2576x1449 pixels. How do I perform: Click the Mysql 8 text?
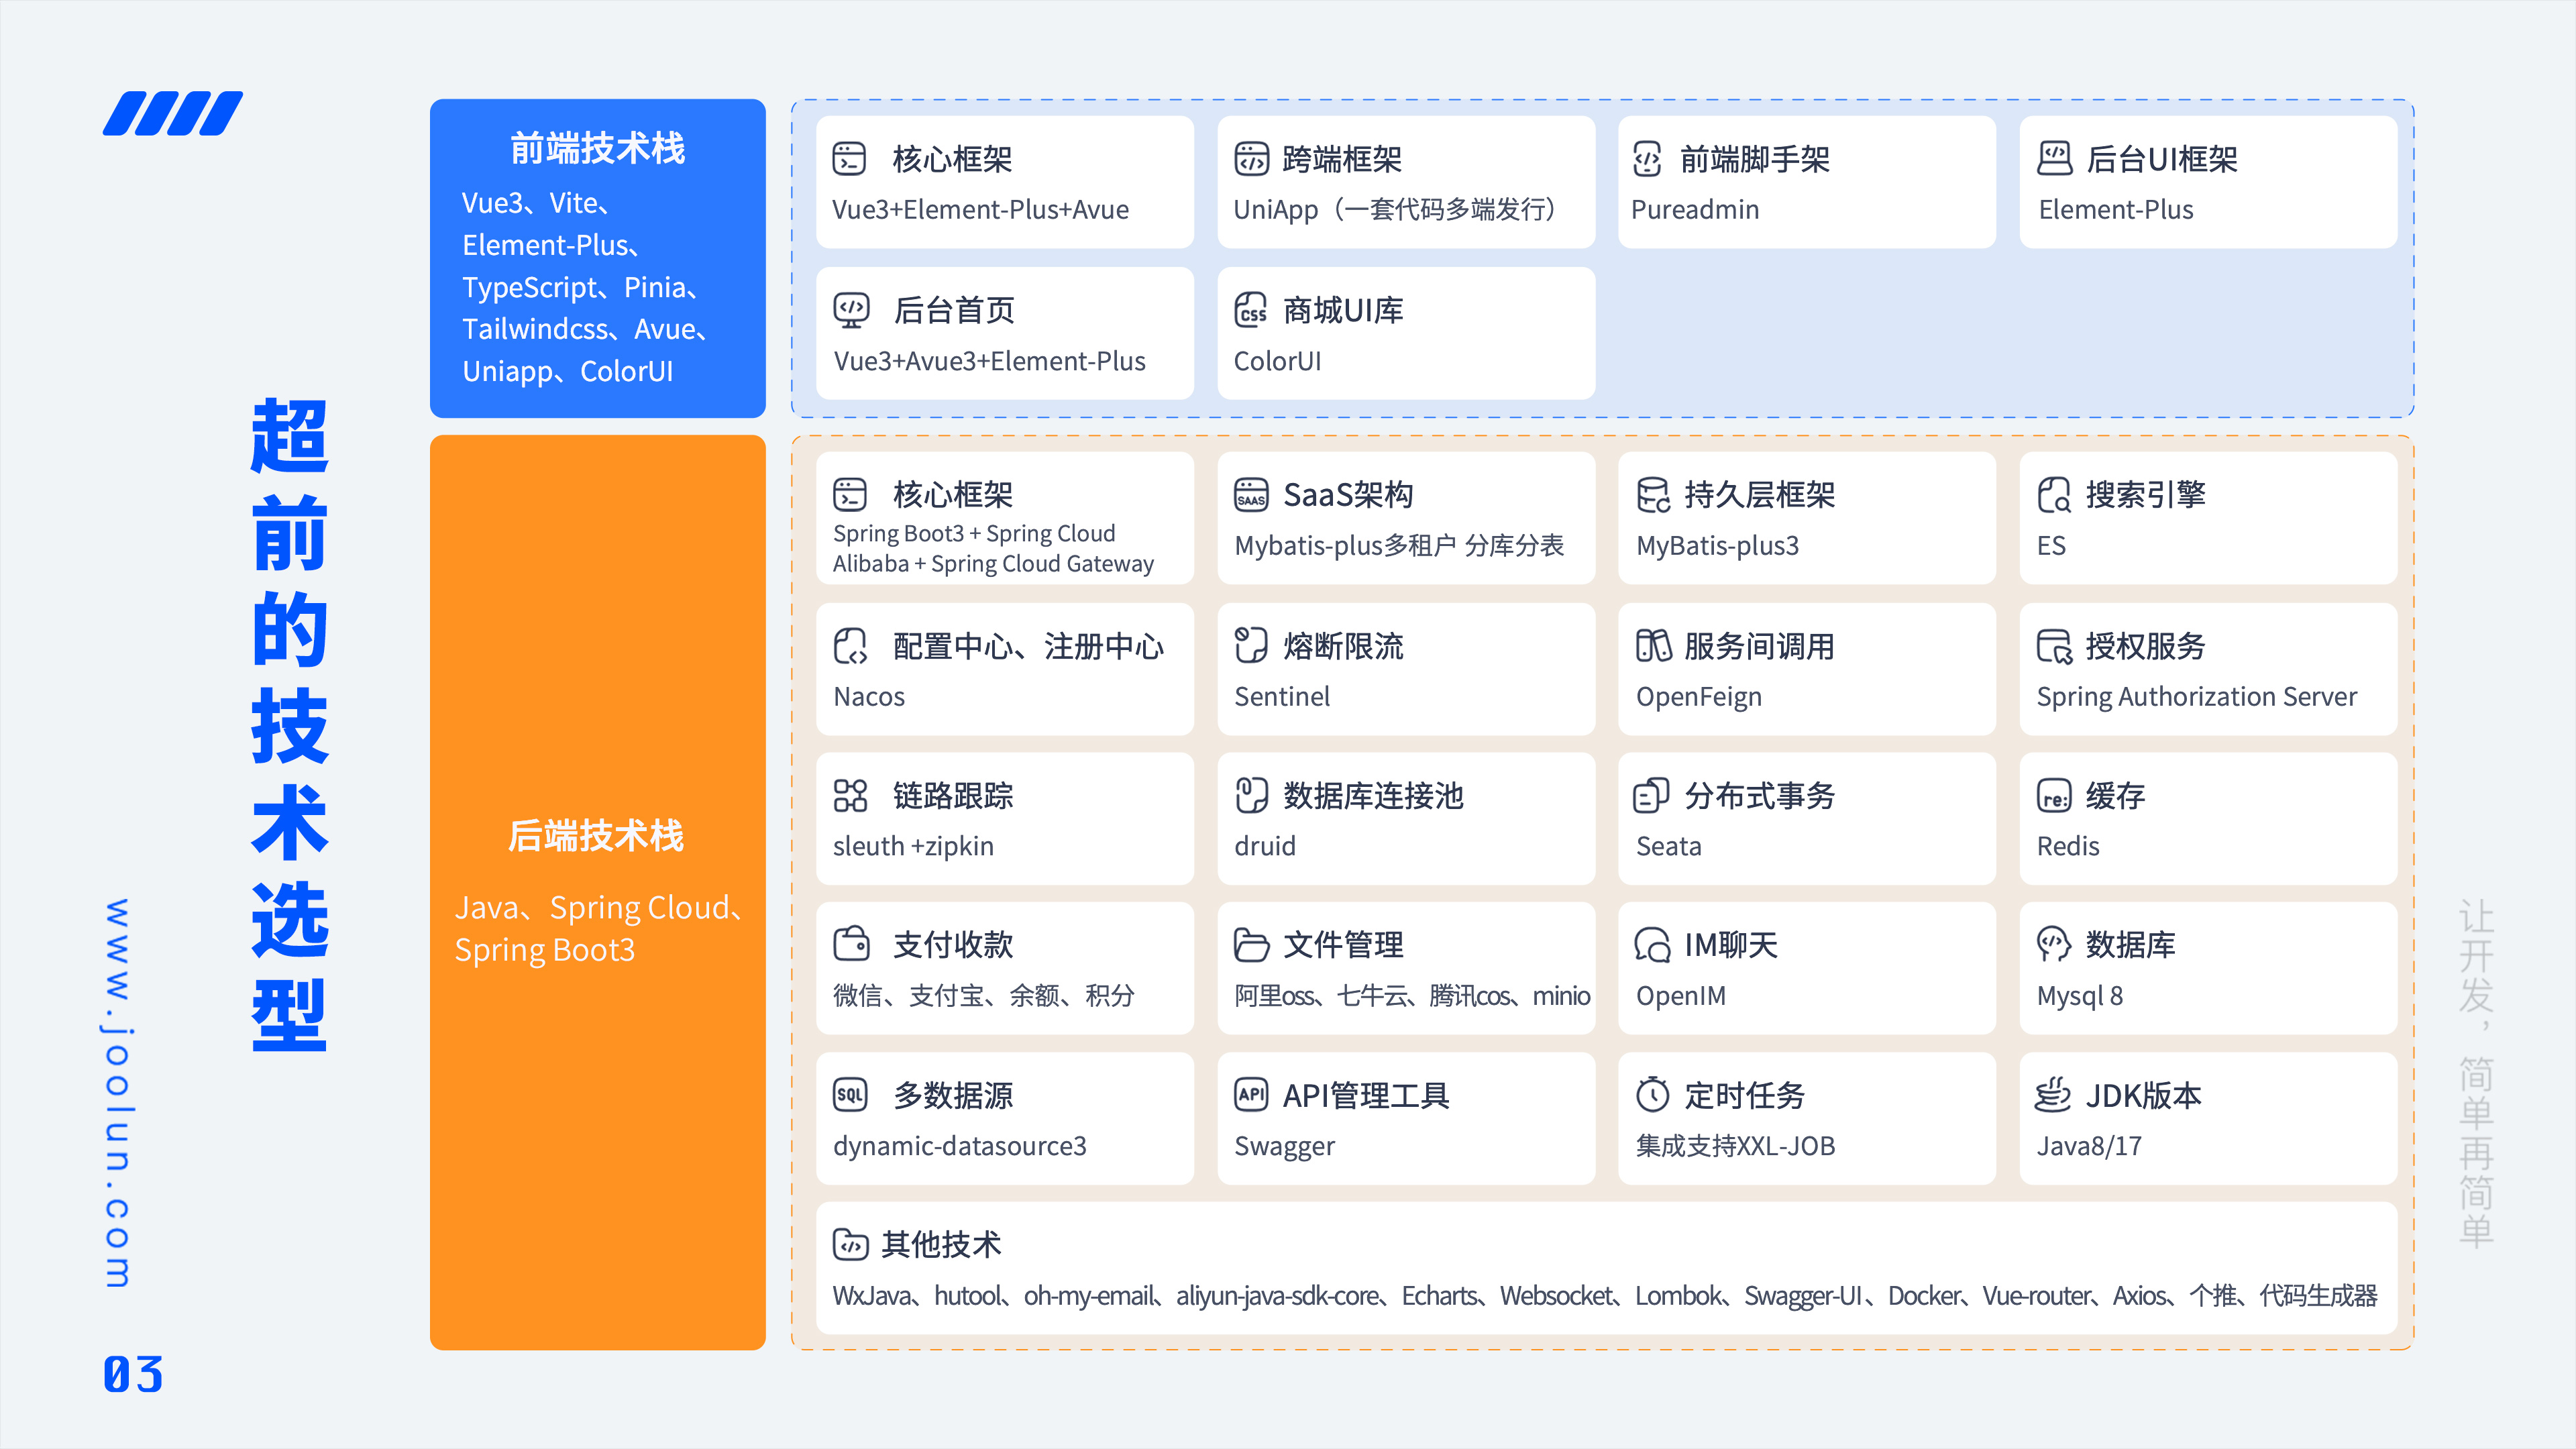[2080, 996]
